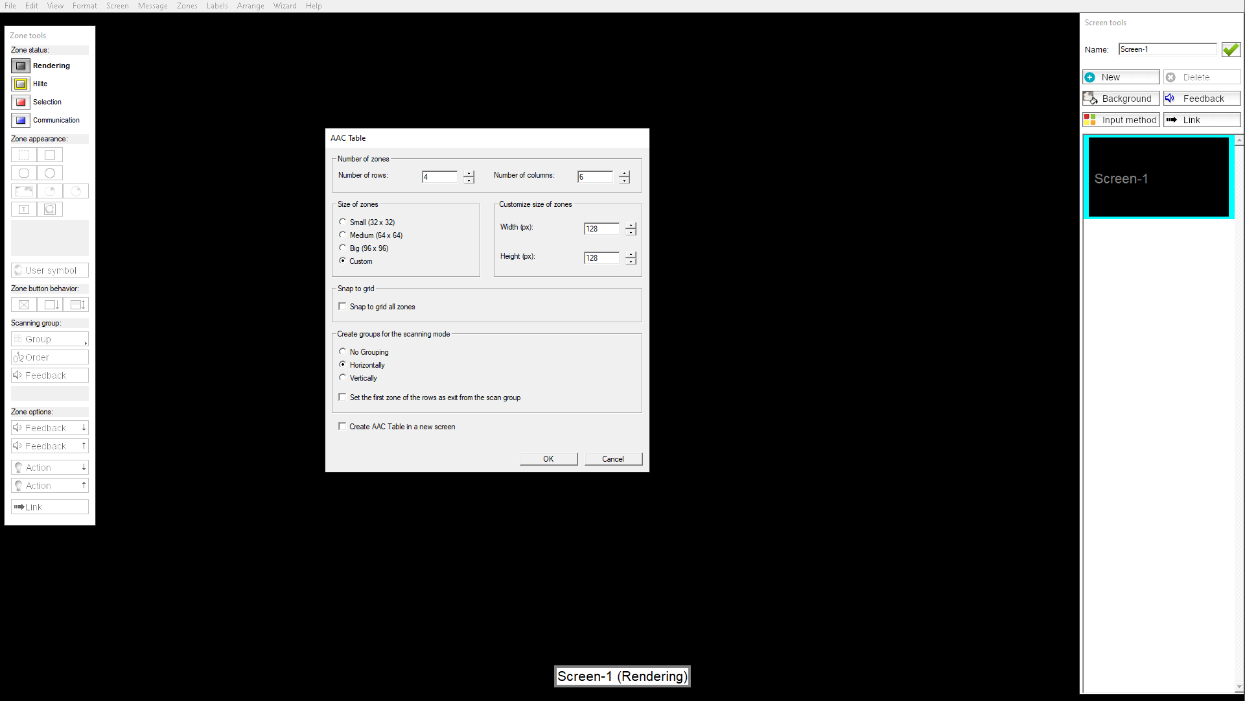The width and height of the screenshot is (1245, 701).
Task: Select the Screen-1 thumbnail
Action: 1158,176
